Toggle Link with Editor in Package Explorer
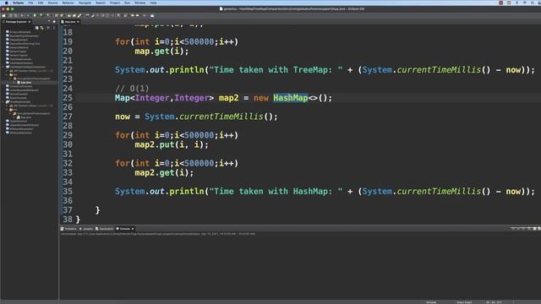The image size is (541, 304). [42, 28]
